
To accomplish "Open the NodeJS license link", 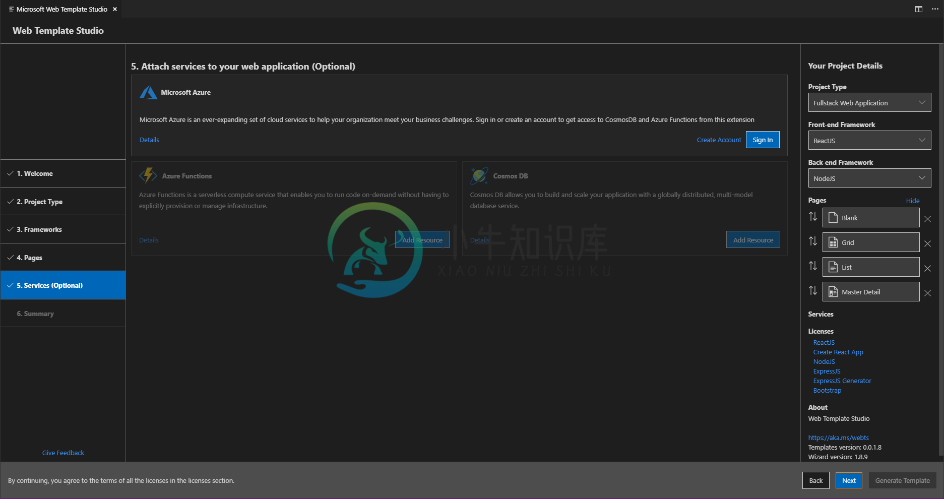I will (824, 361).
